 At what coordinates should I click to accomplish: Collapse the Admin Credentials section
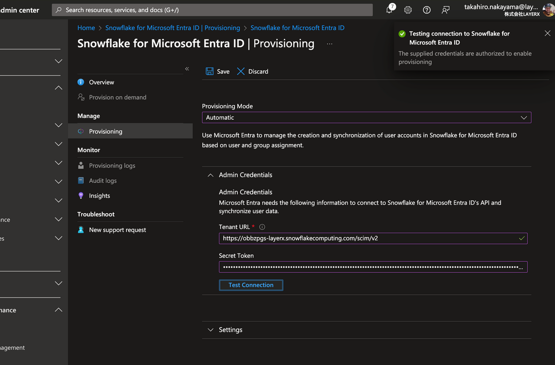click(210, 175)
